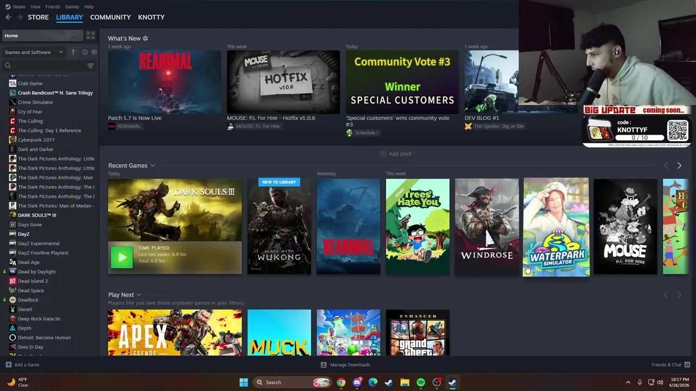Select Cyberpunk 2077 in the list
The width and height of the screenshot is (696, 391).
coord(36,140)
